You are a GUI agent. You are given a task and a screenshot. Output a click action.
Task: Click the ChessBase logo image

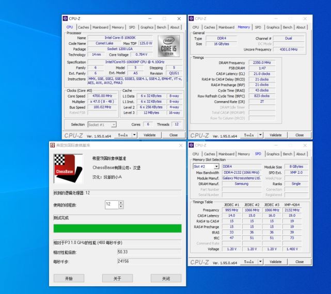pos(68,169)
